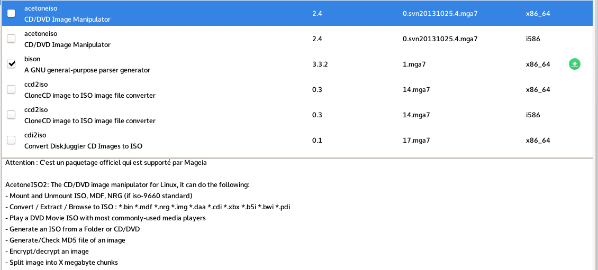Click 'A GNU general-purpose parser generator' description

tap(87, 70)
